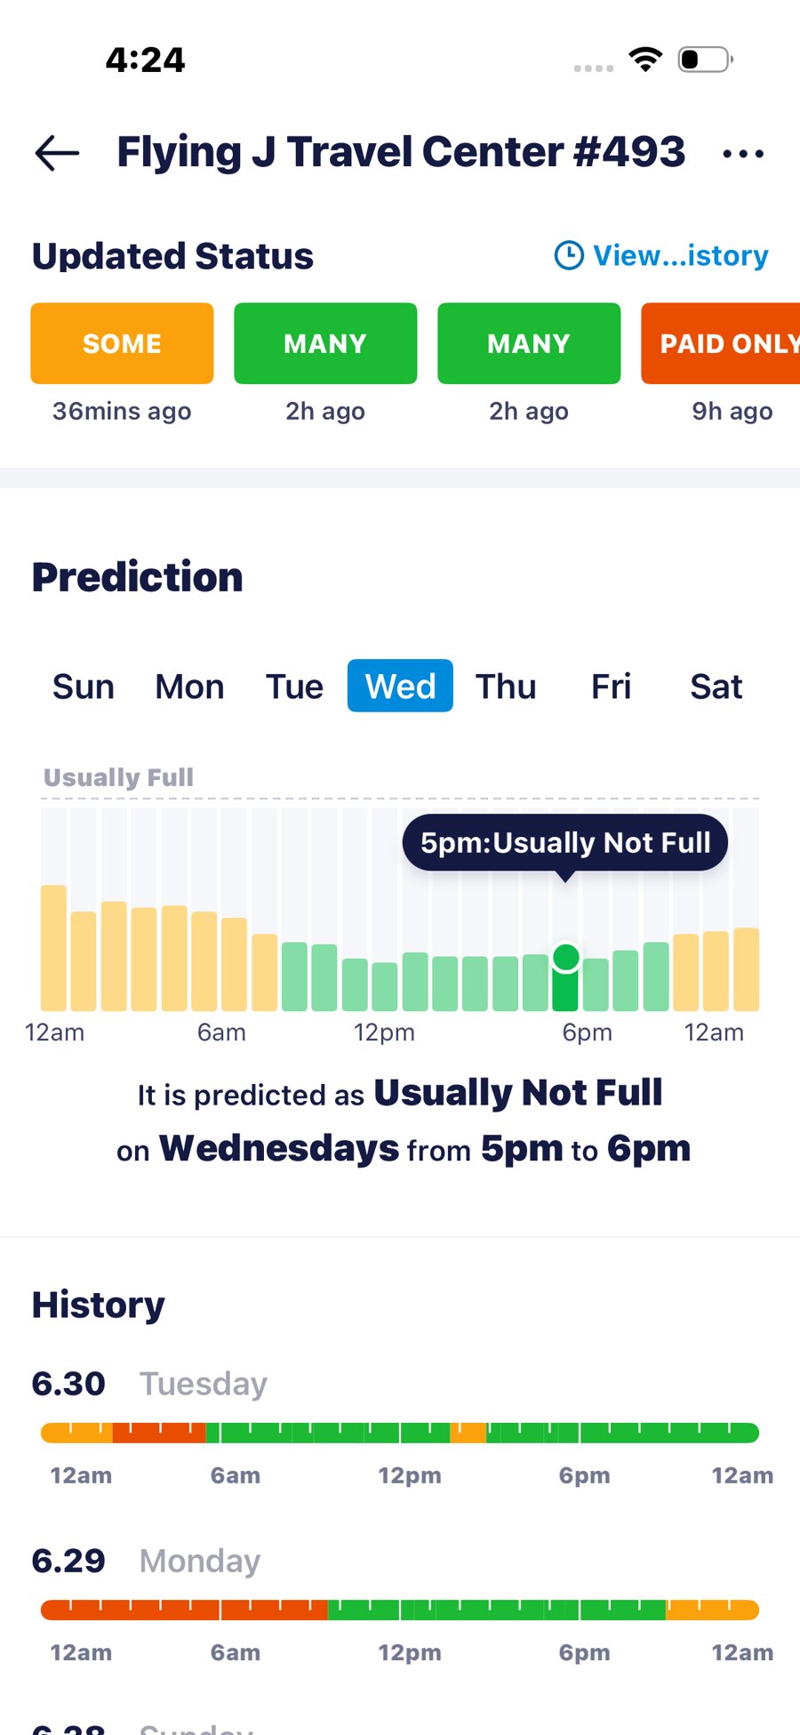Tap the tall yellow 12am prediction bar
Viewport: 800px width, 1735px height.
point(54,948)
